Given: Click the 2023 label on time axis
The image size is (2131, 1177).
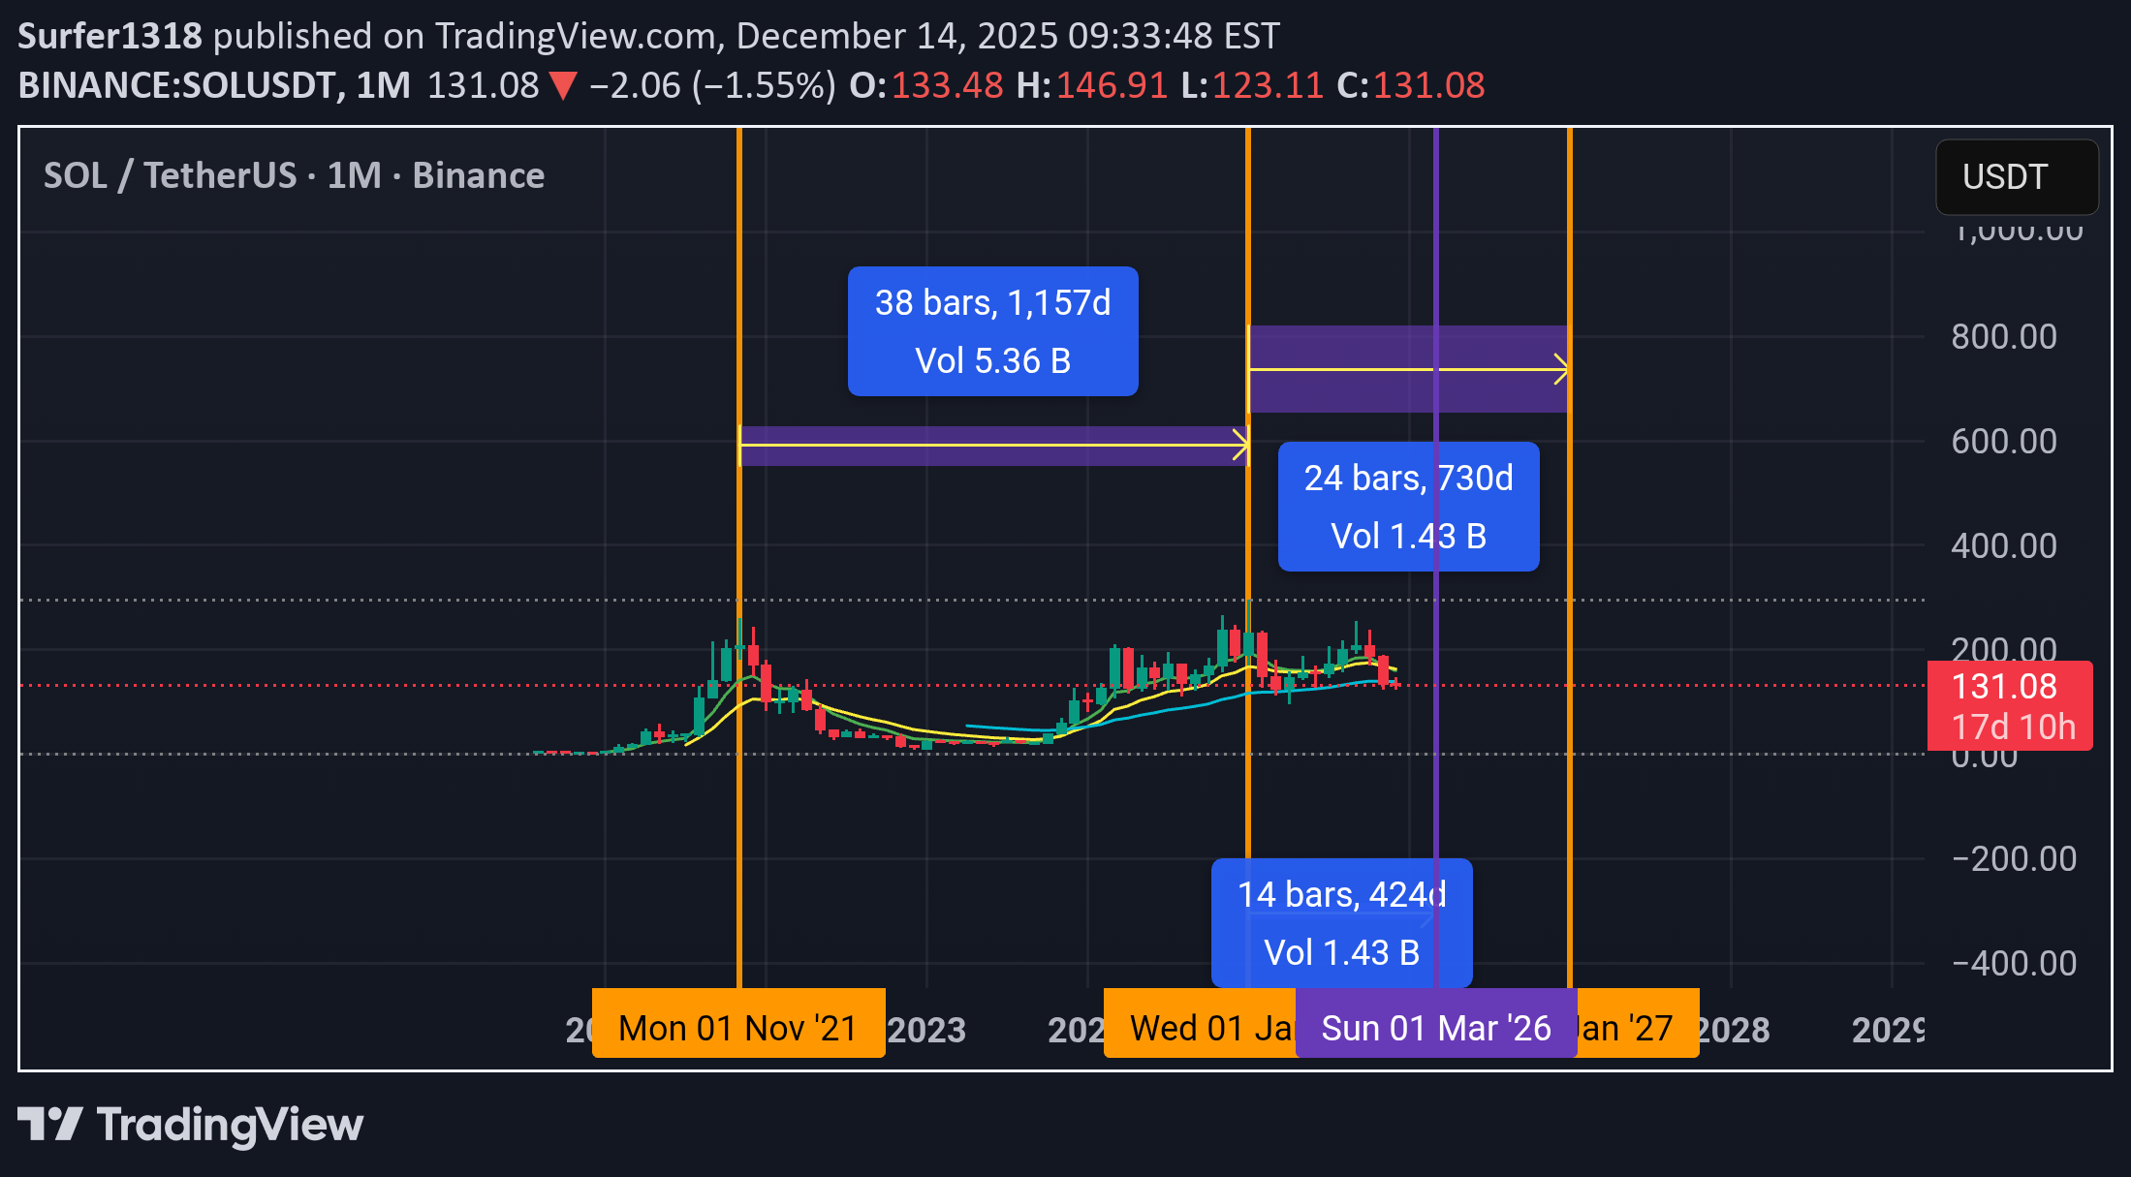Looking at the screenshot, I should pyautogui.click(x=926, y=1029).
